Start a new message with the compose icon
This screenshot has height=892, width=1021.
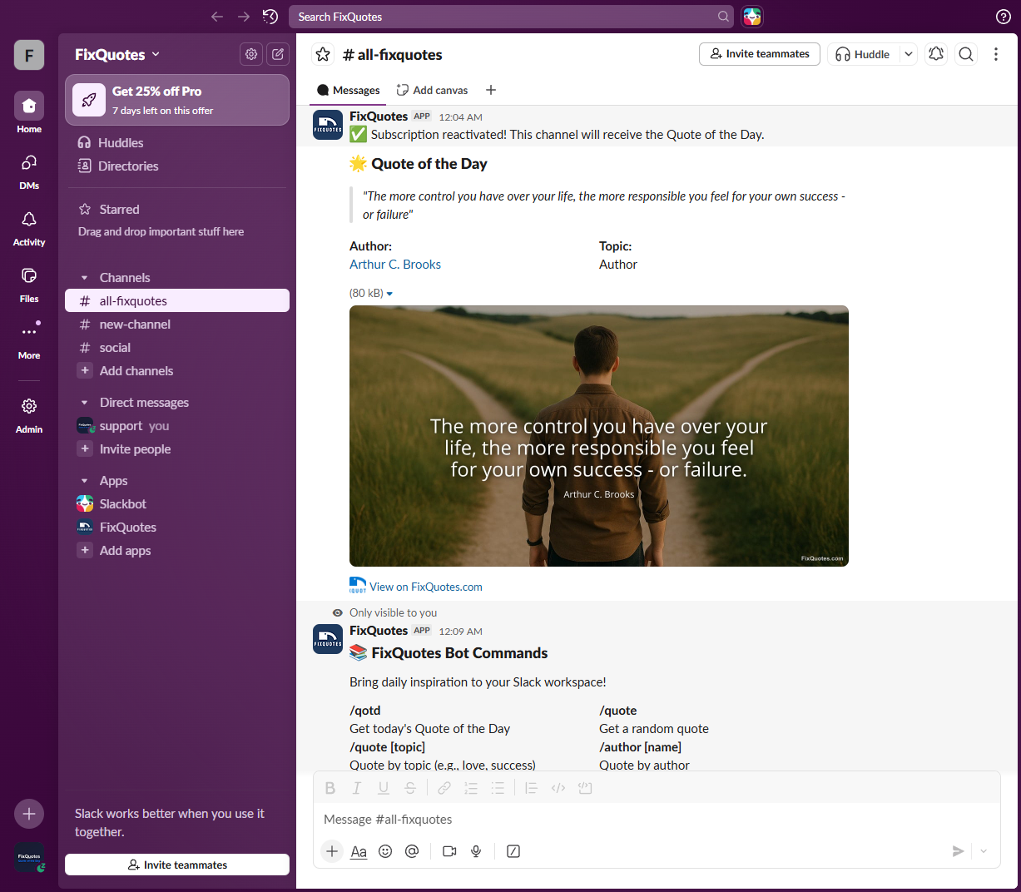click(278, 54)
